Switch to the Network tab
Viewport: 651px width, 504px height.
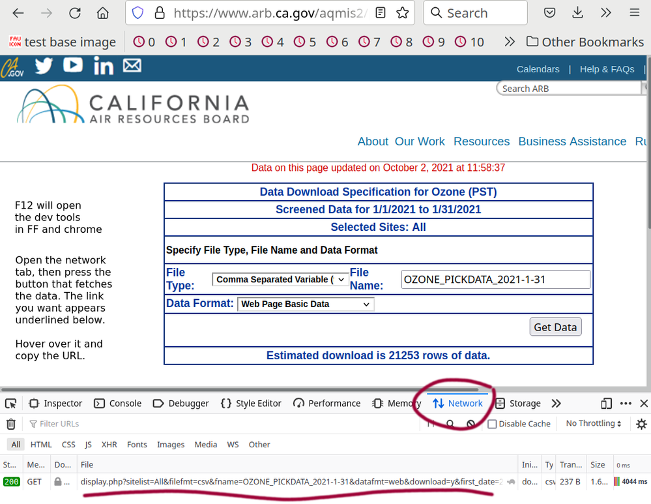457,404
